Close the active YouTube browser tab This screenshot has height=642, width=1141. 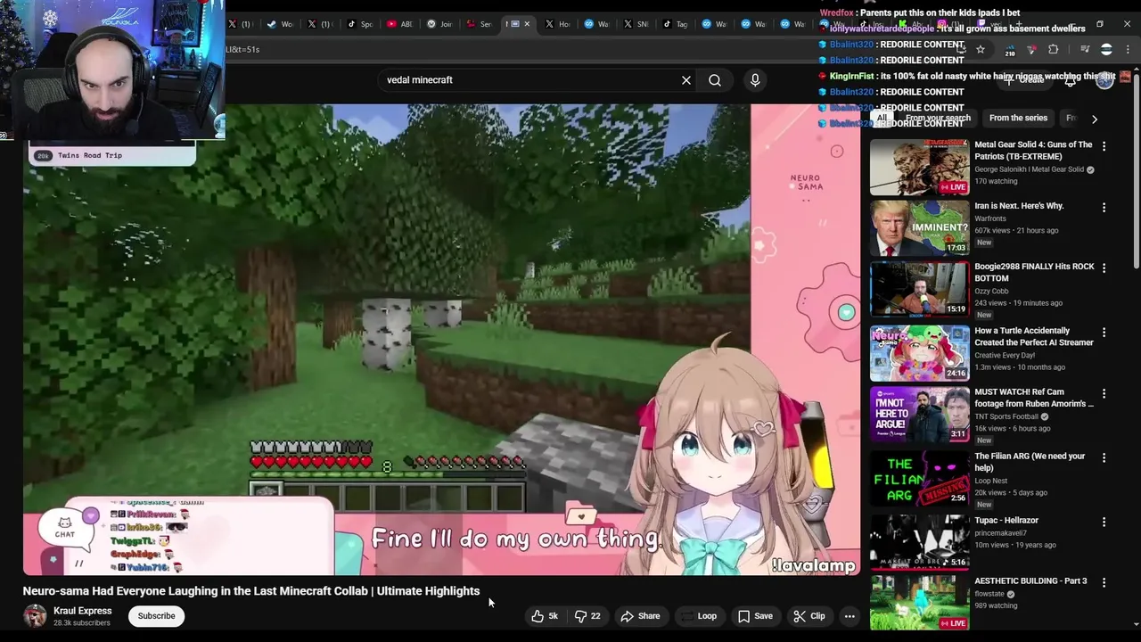(x=527, y=24)
